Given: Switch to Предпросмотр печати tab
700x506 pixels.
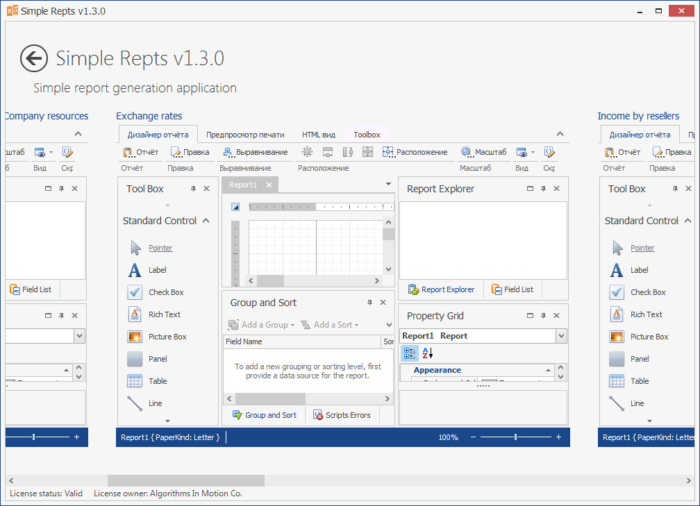Looking at the screenshot, I should click(245, 135).
